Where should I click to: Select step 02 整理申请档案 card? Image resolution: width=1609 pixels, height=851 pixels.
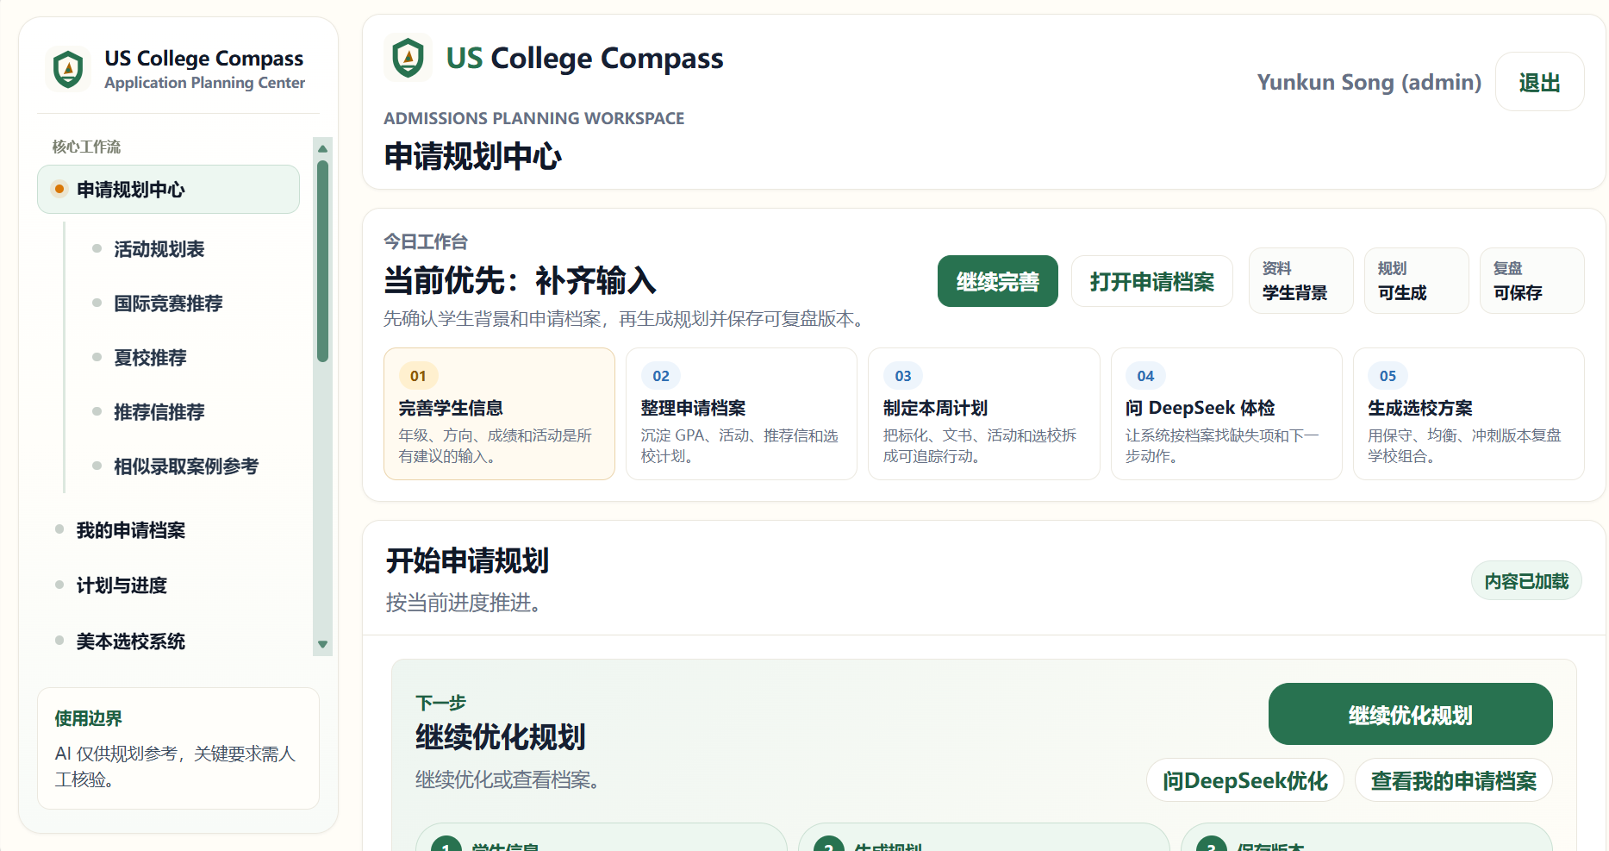point(741,414)
